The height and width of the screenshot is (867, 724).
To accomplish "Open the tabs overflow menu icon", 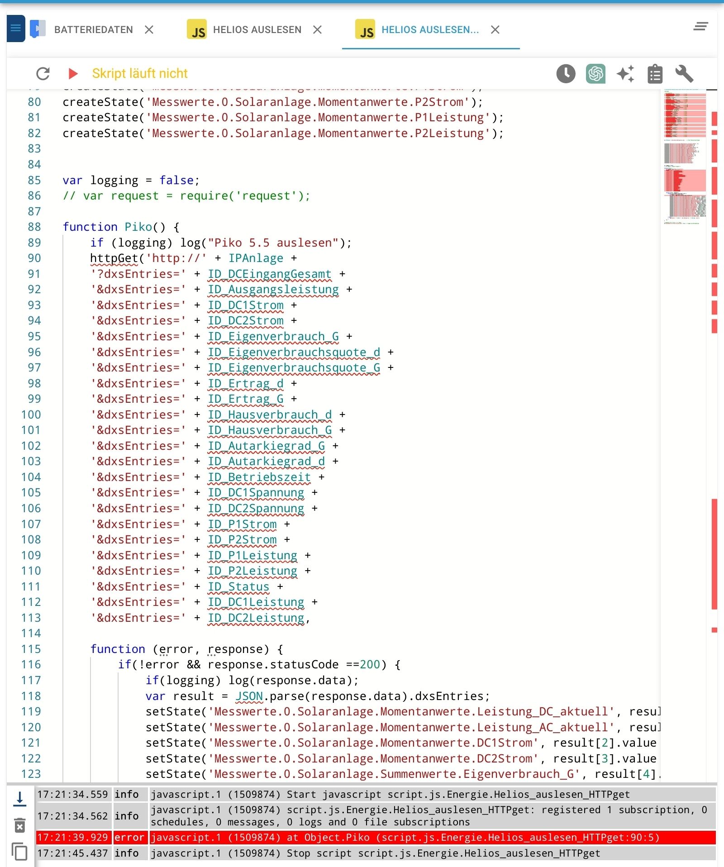I will [x=700, y=27].
